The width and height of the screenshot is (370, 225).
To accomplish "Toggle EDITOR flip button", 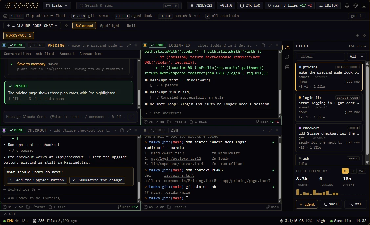I will pyautogui.click(x=328, y=6).
